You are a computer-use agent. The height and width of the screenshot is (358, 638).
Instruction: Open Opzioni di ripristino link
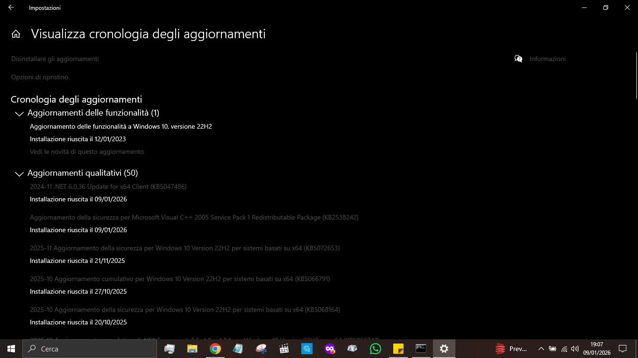(40, 77)
